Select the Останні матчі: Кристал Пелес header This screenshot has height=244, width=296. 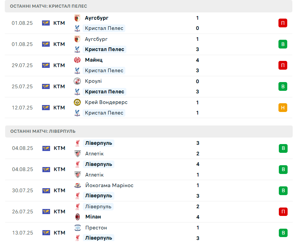point(49,6)
